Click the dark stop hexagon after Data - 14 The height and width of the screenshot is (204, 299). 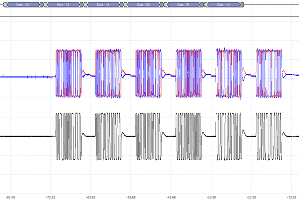point(242,5)
